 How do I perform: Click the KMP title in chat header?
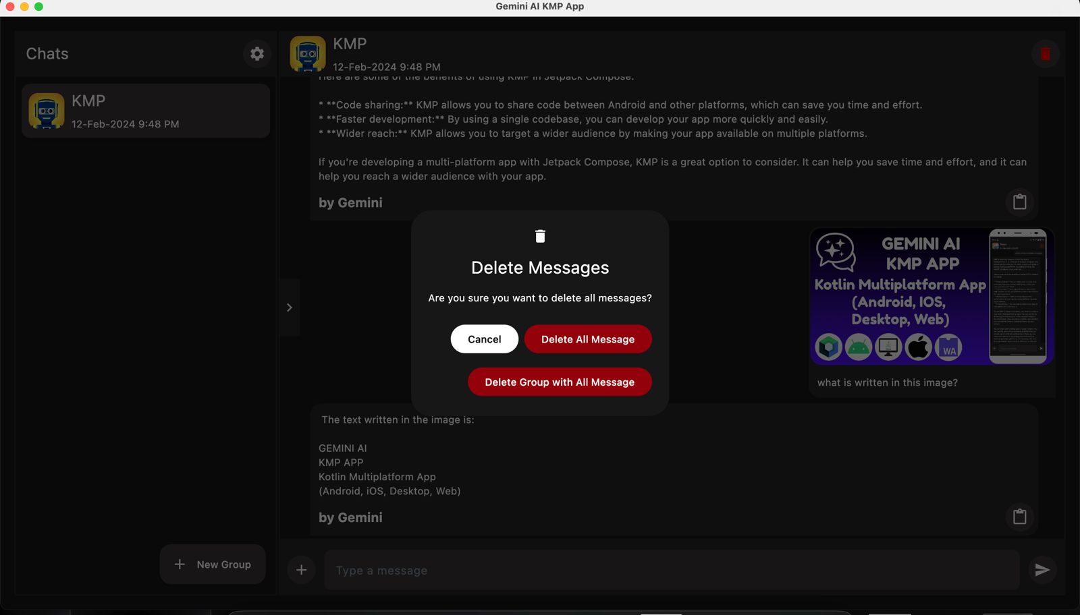pyautogui.click(x=350, y=44)
